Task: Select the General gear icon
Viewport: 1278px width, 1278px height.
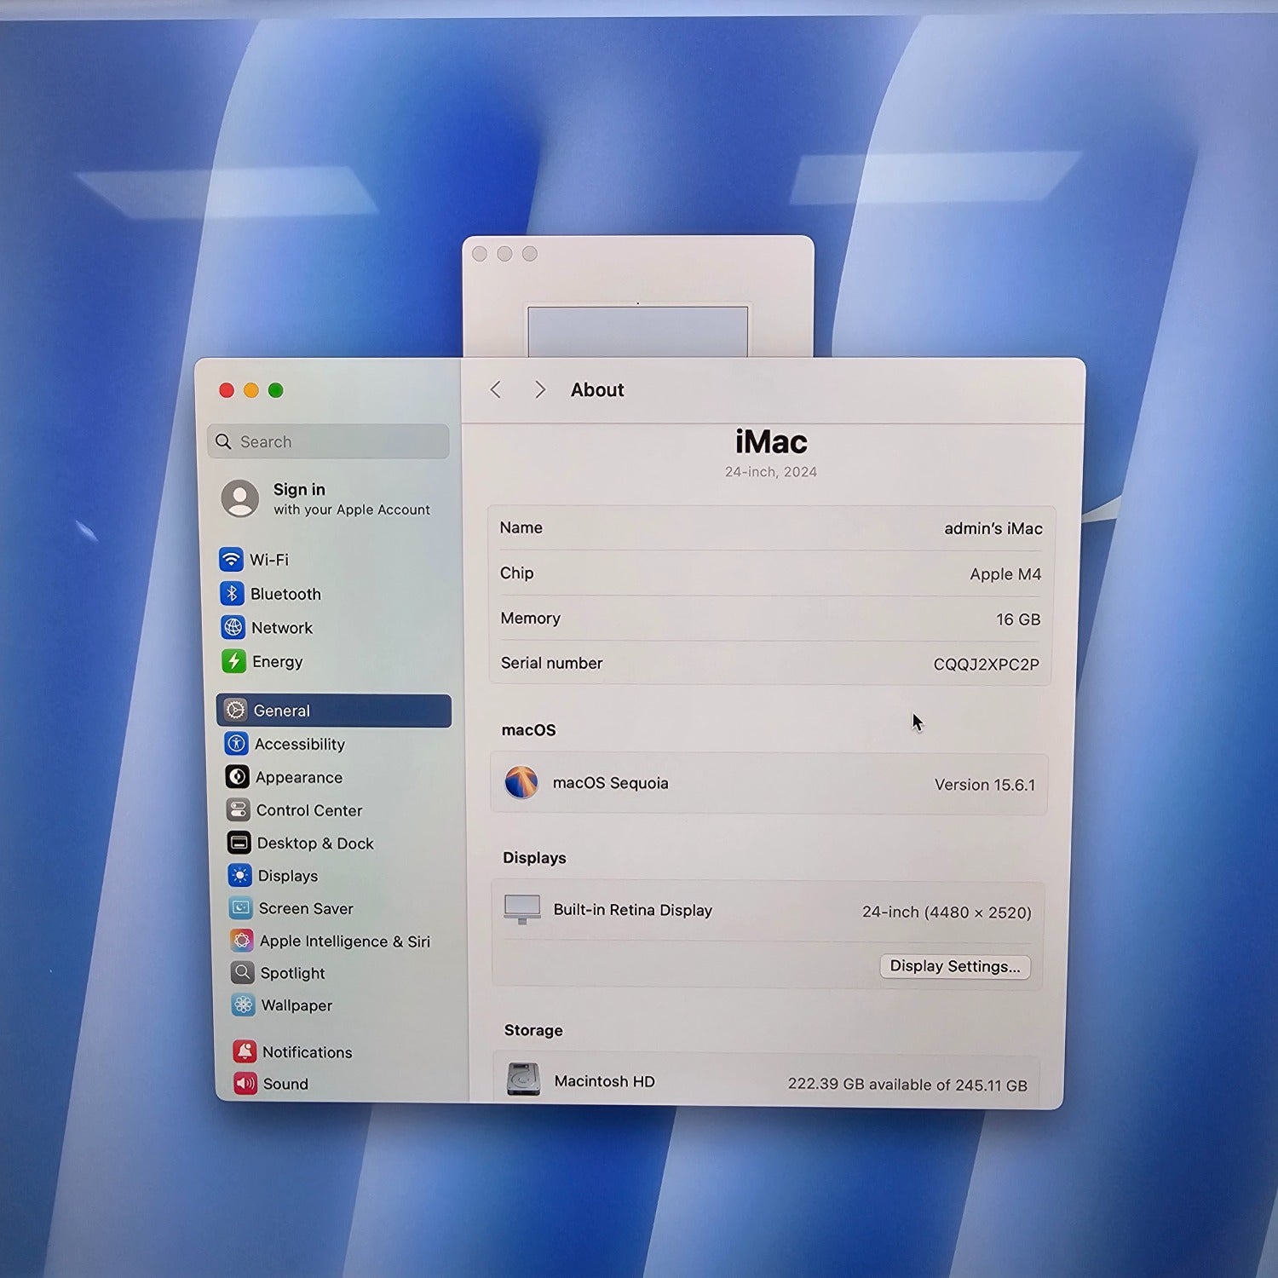Action: (x=236, y=711)
